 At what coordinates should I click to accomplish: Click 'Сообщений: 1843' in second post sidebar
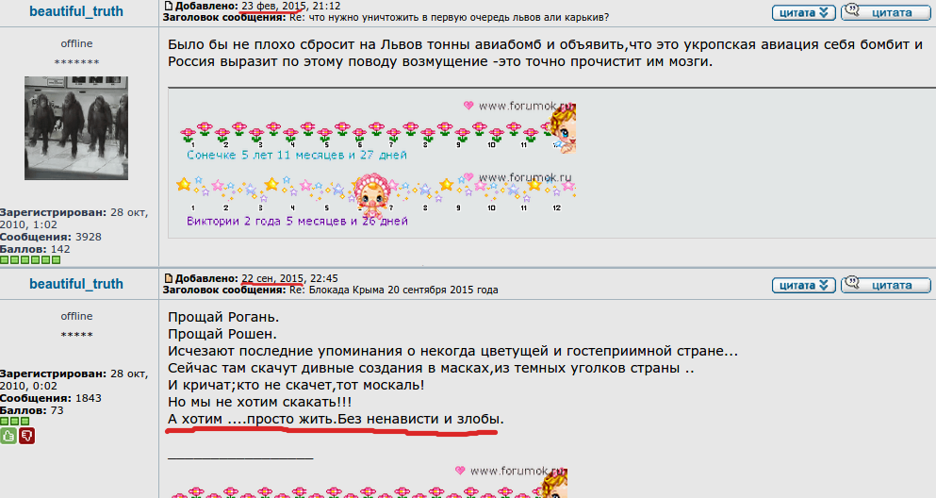pos(51,398)
